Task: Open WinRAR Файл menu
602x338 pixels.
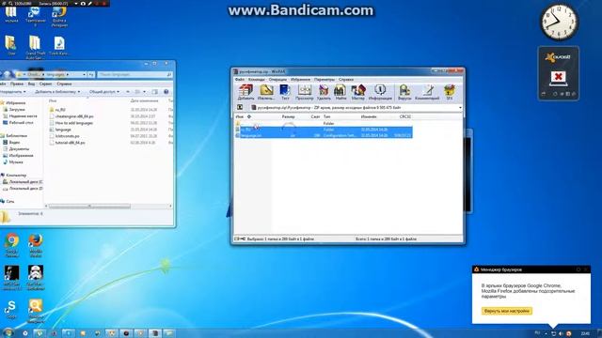Action: (x=240, y=79)
